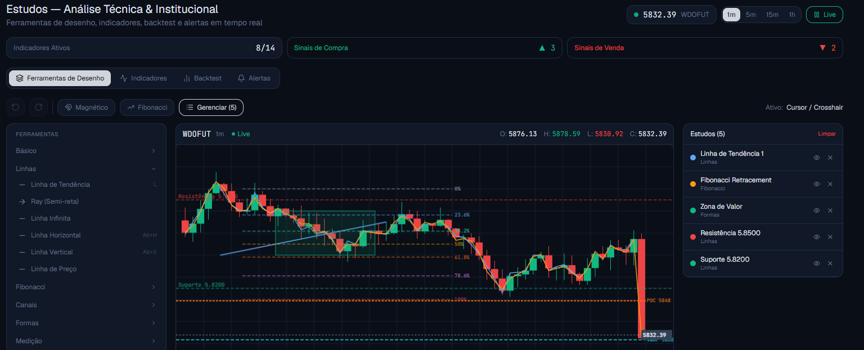Viewport: 864px width, 350px height.
Task: Collapse the Linhas tools group
Action: click(x=86, y=169)
